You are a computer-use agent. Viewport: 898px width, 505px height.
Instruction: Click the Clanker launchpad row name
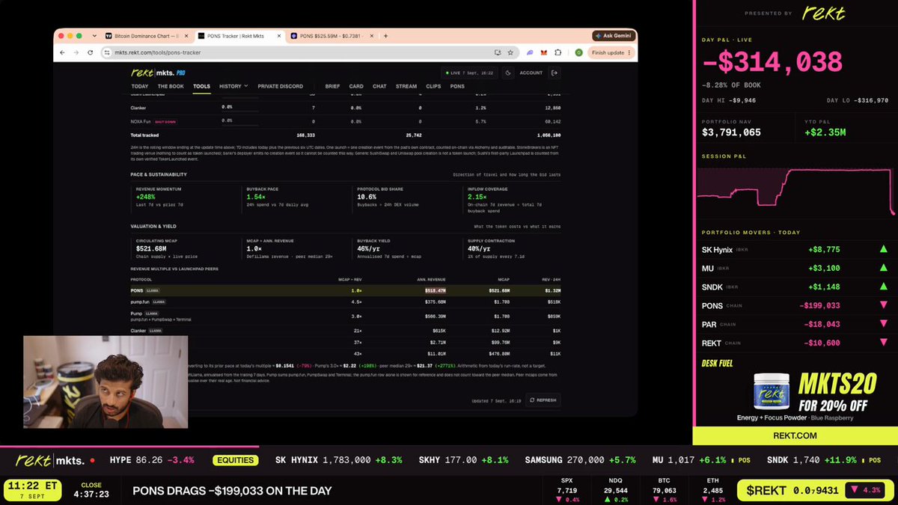(138, 108)
